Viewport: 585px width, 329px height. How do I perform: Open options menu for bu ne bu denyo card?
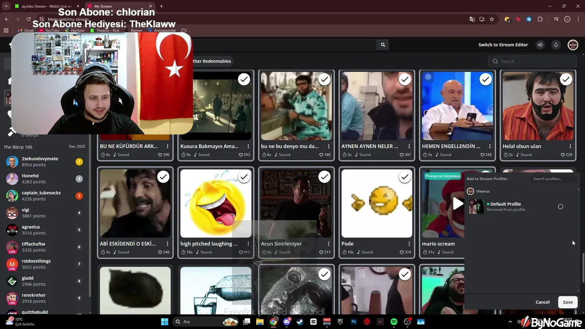329,146
